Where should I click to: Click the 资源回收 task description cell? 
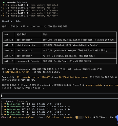click(x=79, y=61)
